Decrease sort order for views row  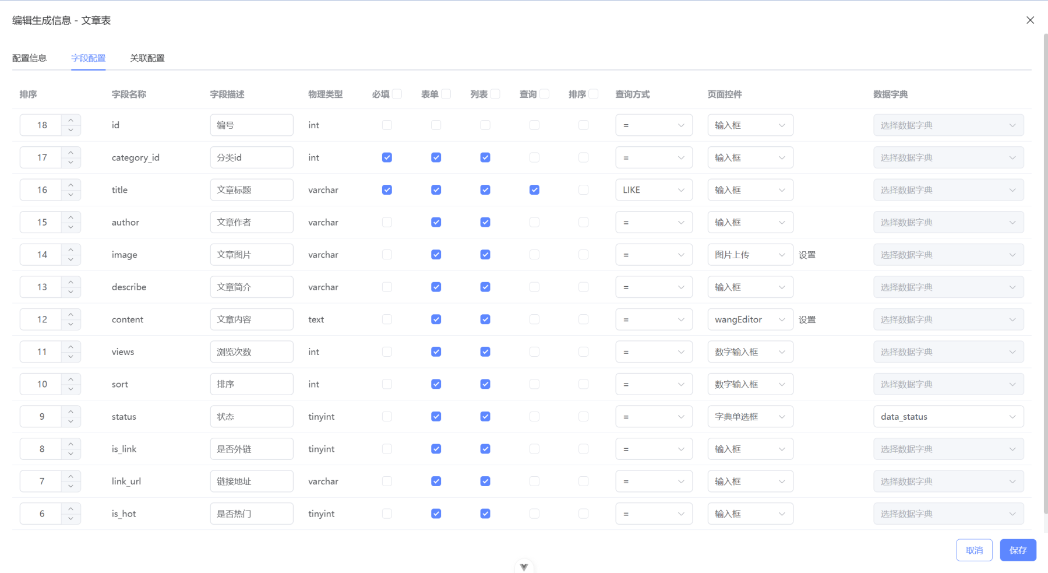point(70,357)
